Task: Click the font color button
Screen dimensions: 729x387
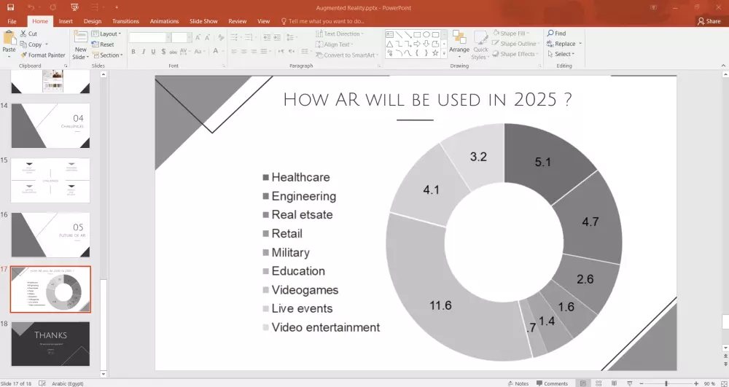Action: click(x=216, y=52)
